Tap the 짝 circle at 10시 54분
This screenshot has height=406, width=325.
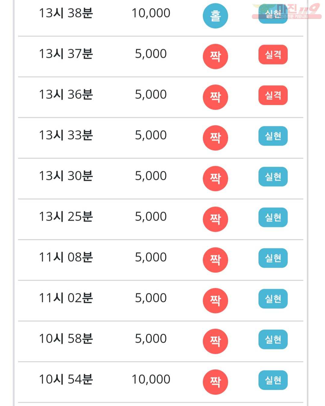pyautogui.click(x=215, y=382)
